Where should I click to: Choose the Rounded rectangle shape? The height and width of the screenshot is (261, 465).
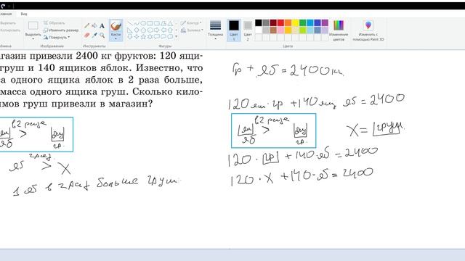point(157,23)
